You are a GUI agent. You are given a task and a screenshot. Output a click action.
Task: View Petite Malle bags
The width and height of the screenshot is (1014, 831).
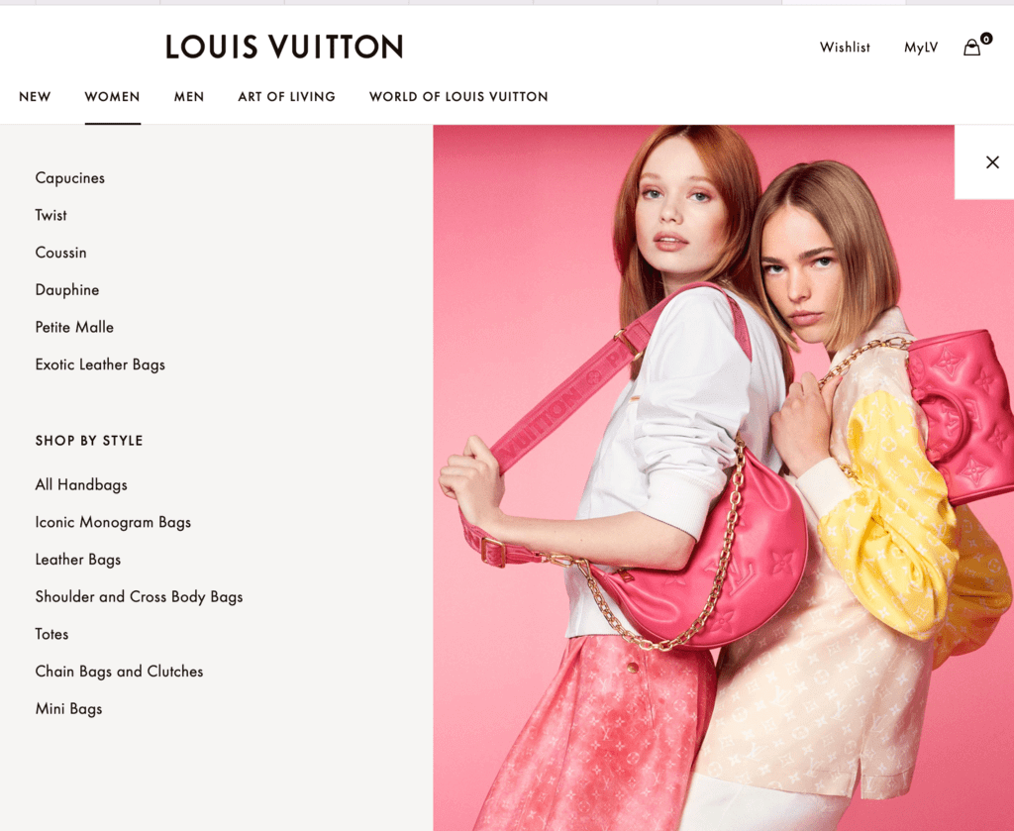pos(74,327)
